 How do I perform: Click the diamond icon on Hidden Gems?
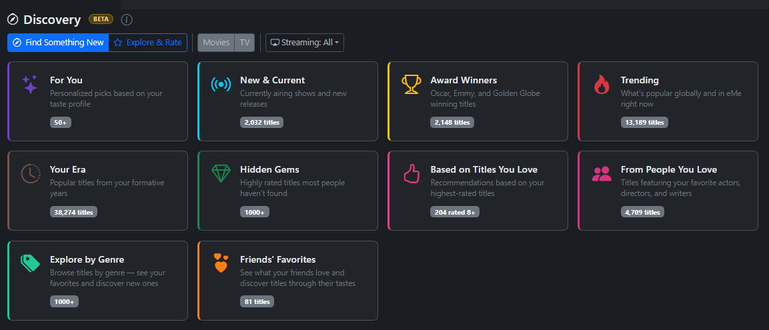click(x=221, y=173)
